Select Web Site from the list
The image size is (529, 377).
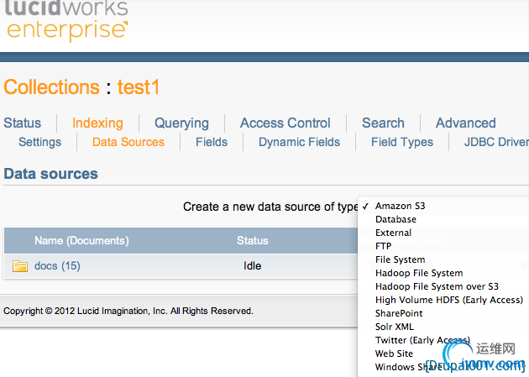[x=394, y=353]
